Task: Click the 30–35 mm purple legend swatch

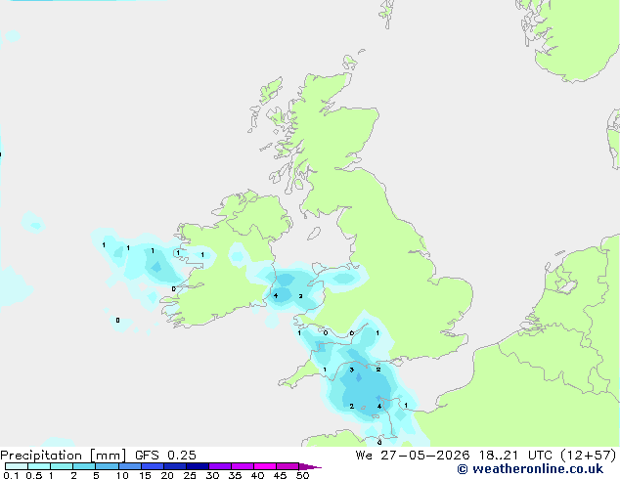Action: tap(220, 466)
